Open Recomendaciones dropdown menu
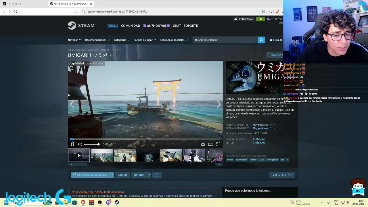Viewport: 368px width, 207px height. 97,40
